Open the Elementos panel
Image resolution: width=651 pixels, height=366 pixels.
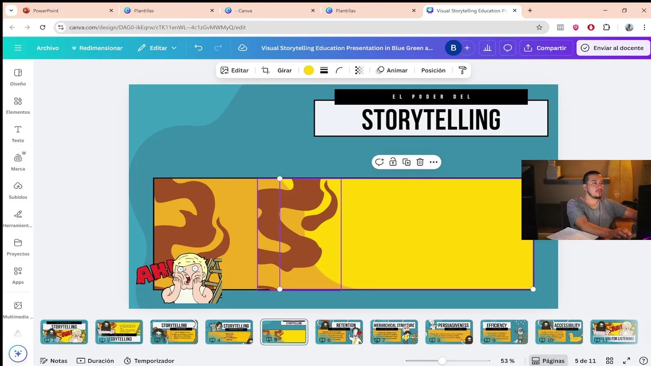coord(18,105)
